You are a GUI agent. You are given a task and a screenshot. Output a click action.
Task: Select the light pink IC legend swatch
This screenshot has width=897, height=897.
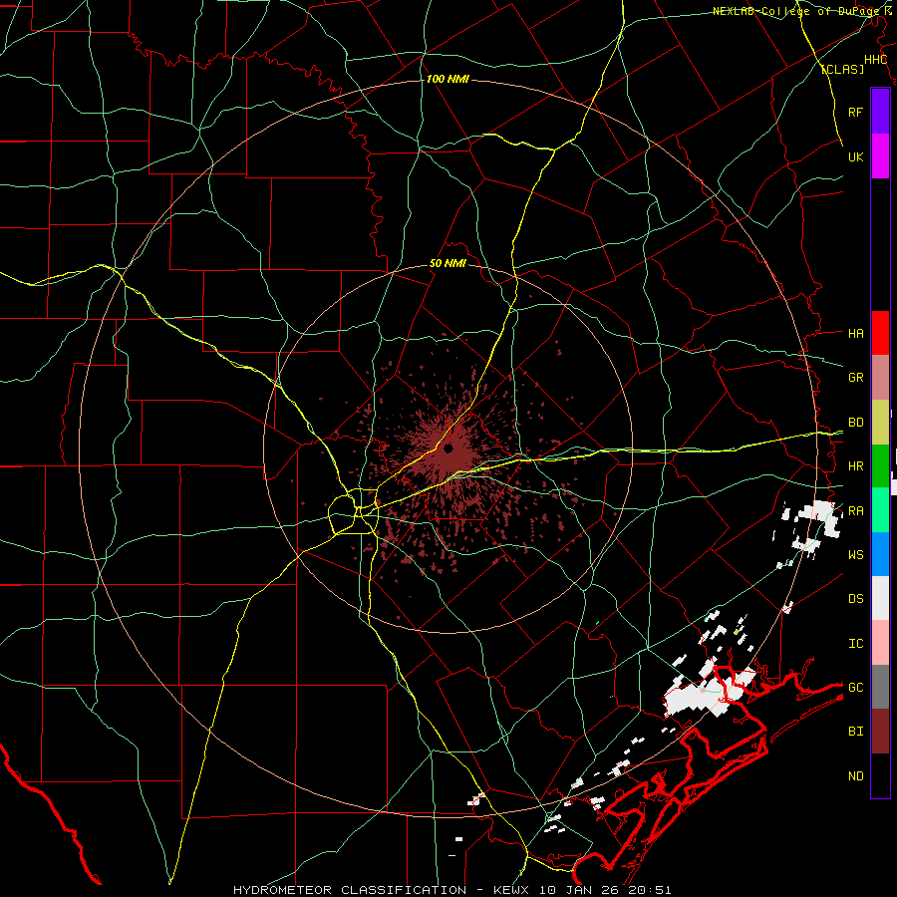(x=880, y=643)
